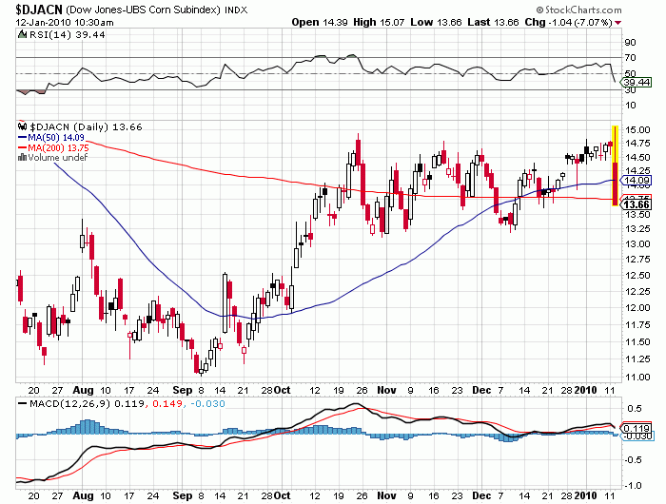This screenshot has width=666, height=504.
Task: Click the red down arrow after Chg
Action: [620, 22]
